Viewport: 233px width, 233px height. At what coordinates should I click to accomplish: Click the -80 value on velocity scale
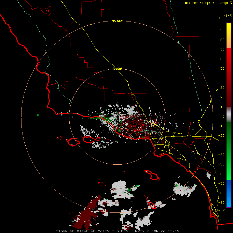pos(221,193)
